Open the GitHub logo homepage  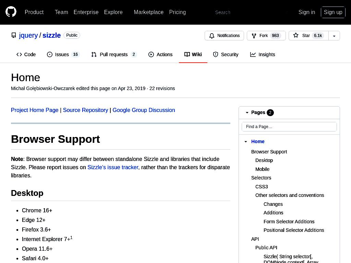pyautogui.click(x=11, y=12)
